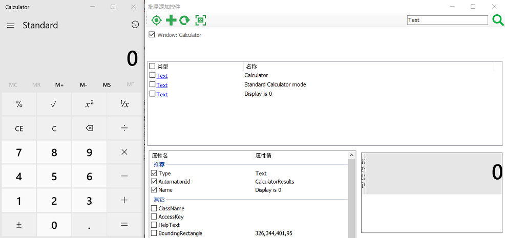Click the element preview thumbnail showing 0
Screen dimensions: 505x238
point(432,174)
